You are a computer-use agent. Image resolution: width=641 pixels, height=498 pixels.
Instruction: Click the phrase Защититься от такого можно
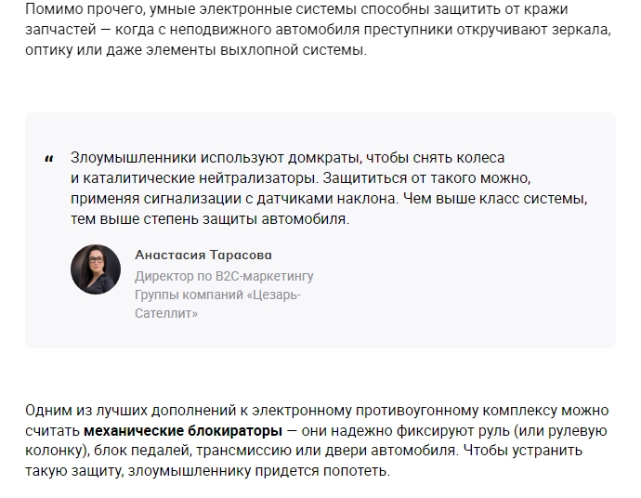tap(426, 178)
